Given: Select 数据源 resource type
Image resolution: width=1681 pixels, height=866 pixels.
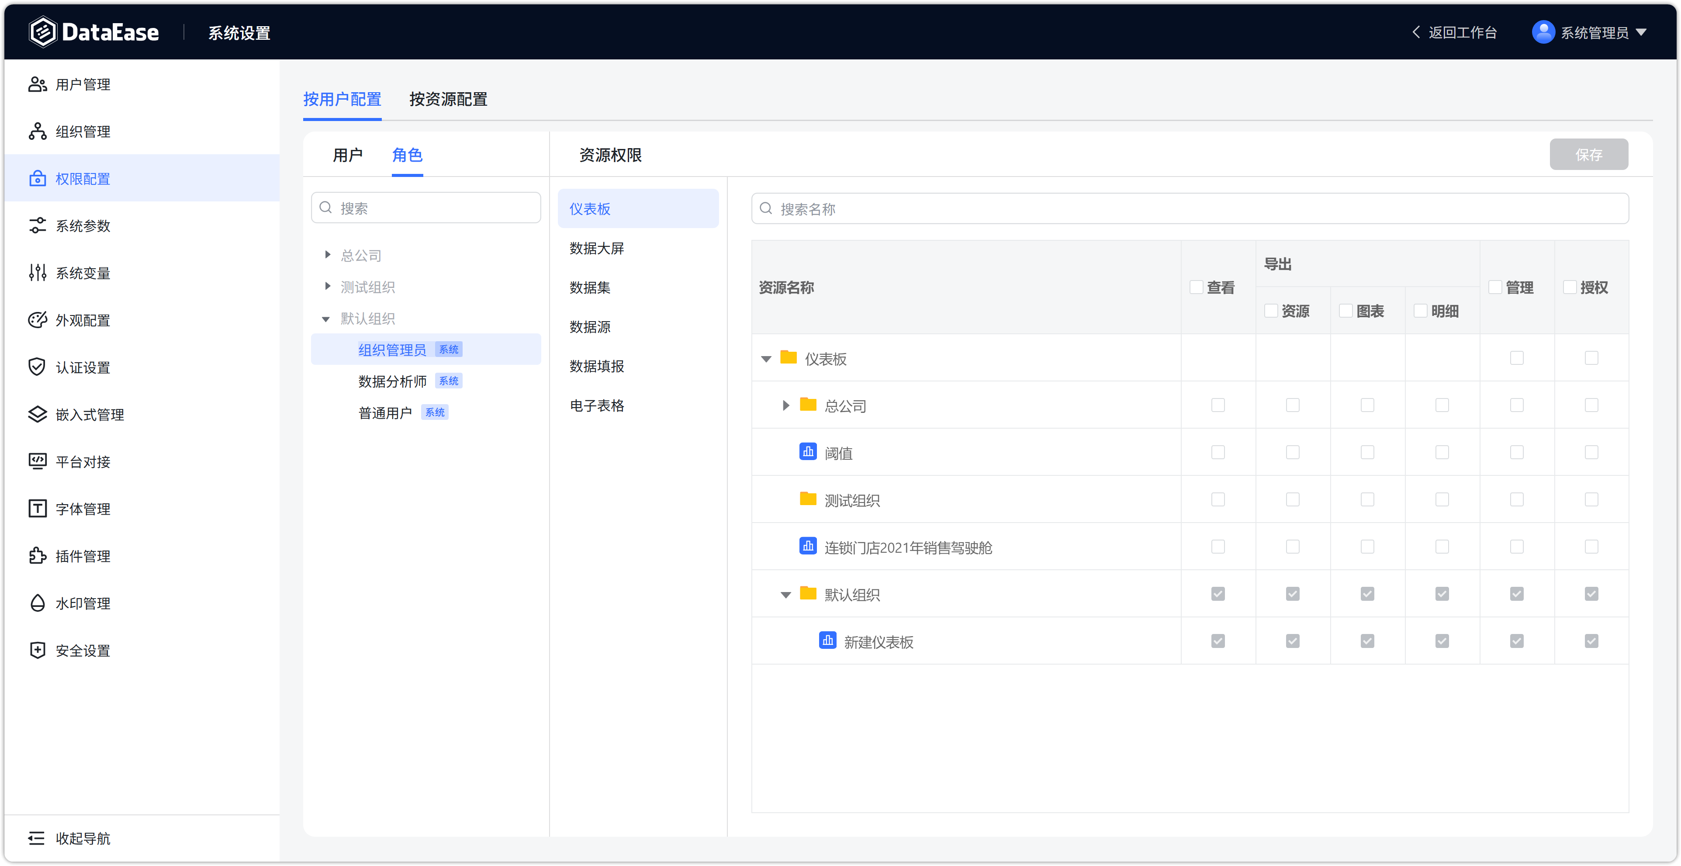Looking at the screenshot, I should click(637, 326).
